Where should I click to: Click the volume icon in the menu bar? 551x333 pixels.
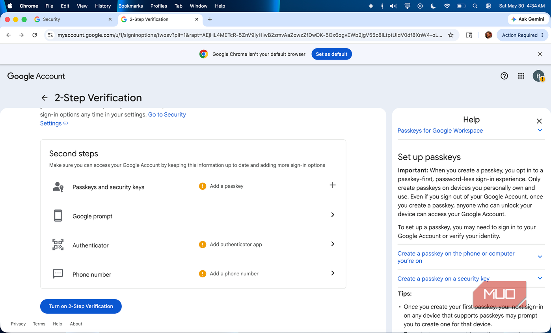click(x=393, y=6)
